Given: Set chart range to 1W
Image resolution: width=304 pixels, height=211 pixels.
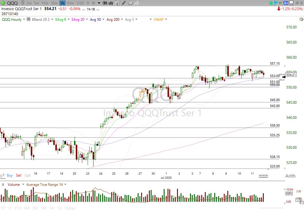Looking at the screenshot, I should coord(52,208).
